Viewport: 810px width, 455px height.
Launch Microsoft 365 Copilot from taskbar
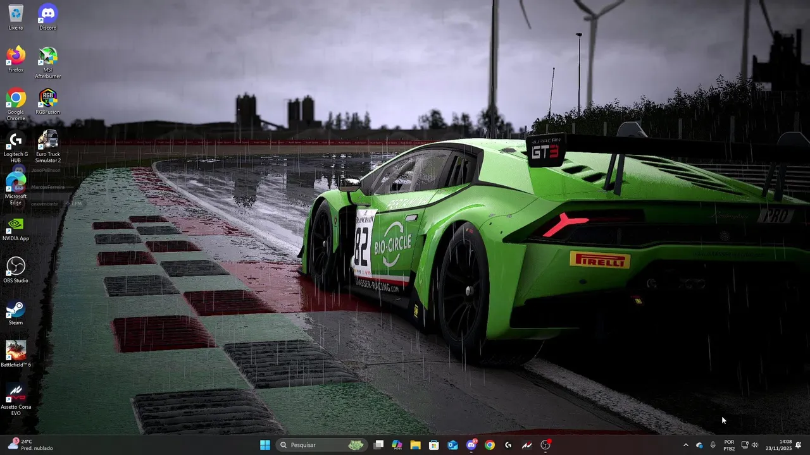click(x=397, y=445)
